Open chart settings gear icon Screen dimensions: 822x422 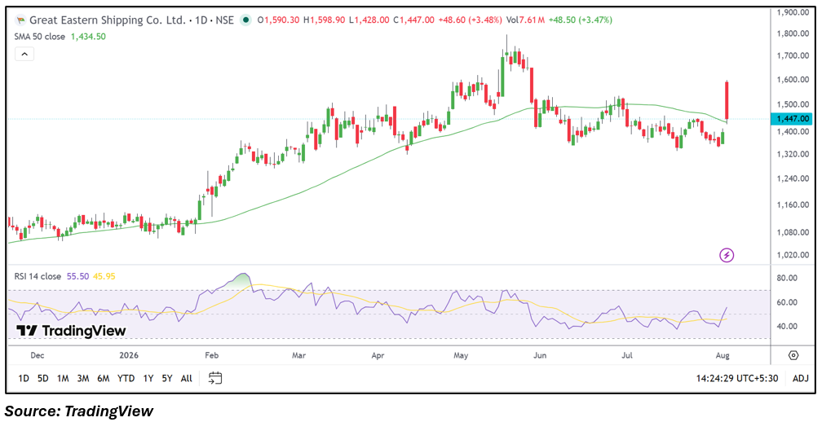pos(793,355)
